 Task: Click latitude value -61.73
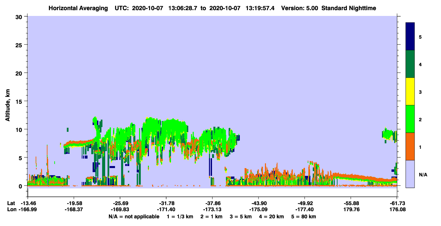pos(397,203)
